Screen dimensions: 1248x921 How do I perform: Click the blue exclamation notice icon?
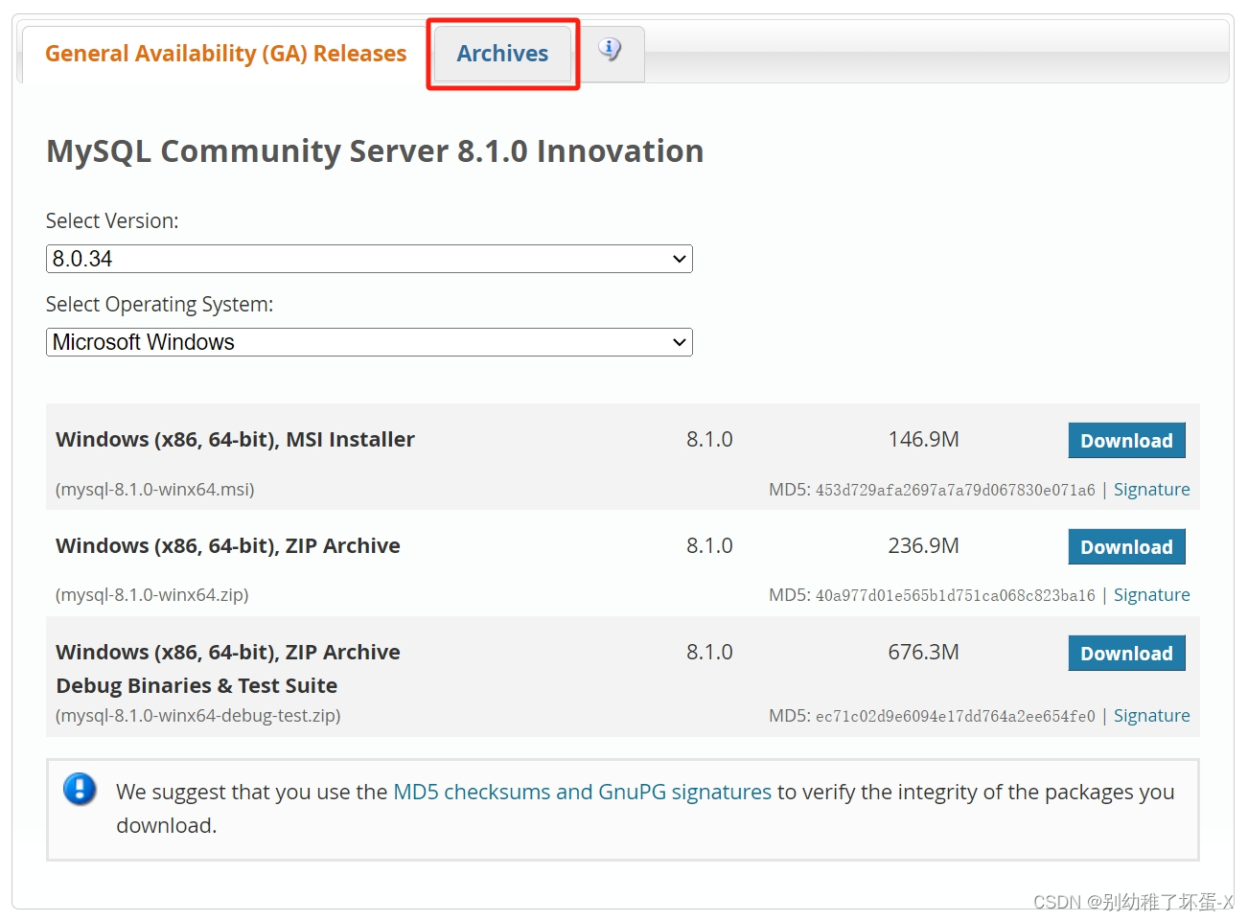80,789
